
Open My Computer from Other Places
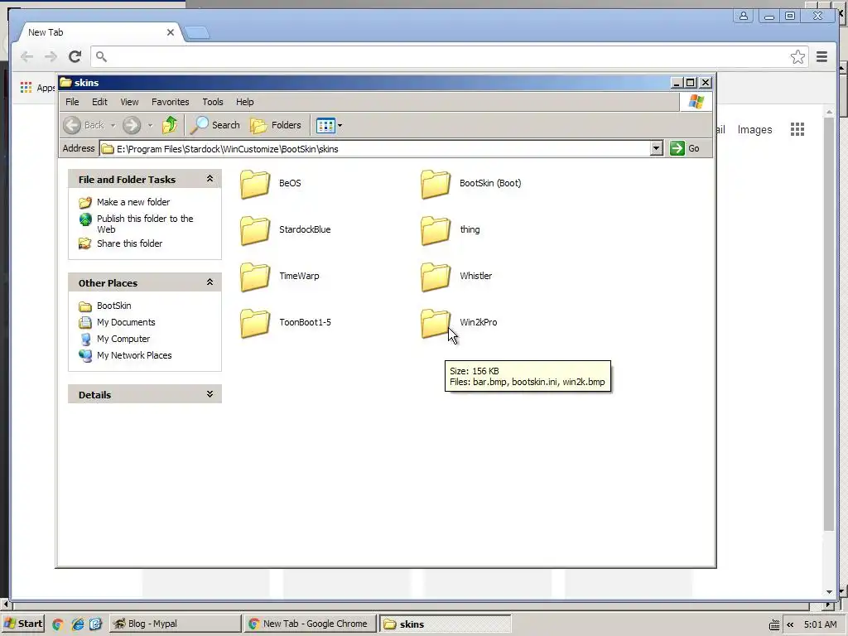[x=123, y=339]
